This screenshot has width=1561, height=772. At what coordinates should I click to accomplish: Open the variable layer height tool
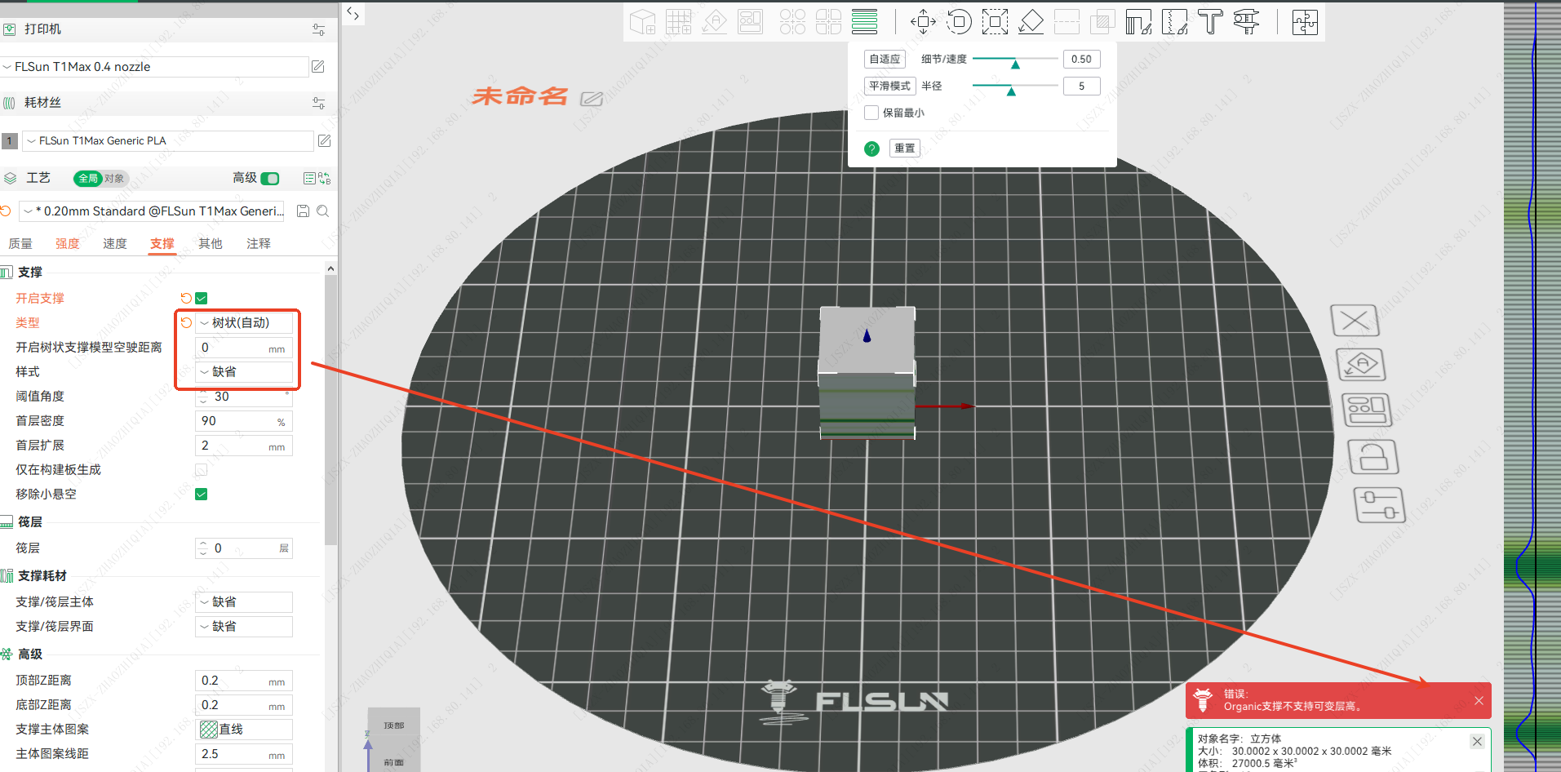pos(864,22)
